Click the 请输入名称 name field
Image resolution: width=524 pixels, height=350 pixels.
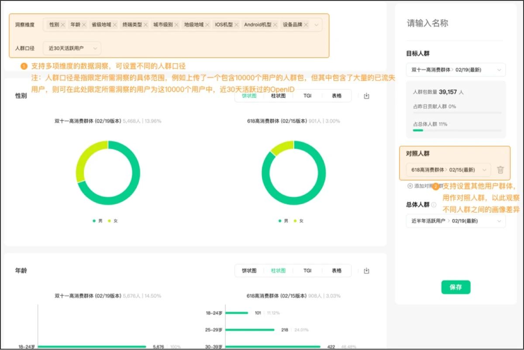pos(456,24)
